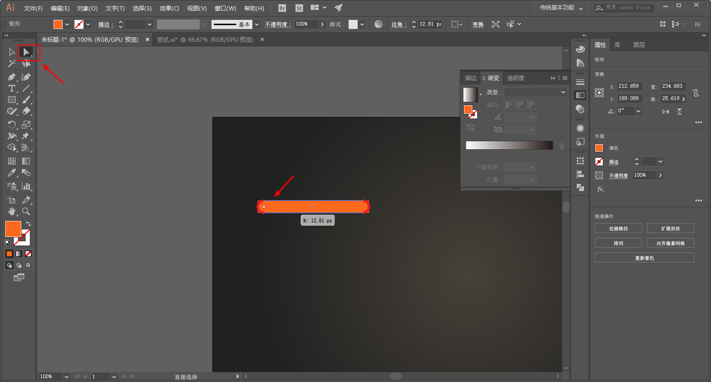
Task: Open gradient Type dropdown
Action: pos(536,92)
